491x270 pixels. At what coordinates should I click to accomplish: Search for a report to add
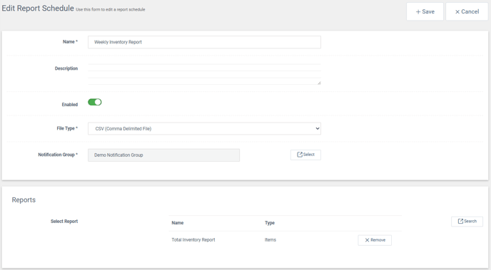coord(467,222)
